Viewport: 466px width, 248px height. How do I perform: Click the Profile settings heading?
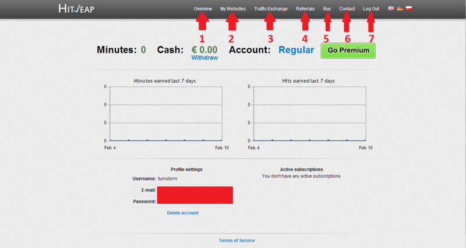186,169
